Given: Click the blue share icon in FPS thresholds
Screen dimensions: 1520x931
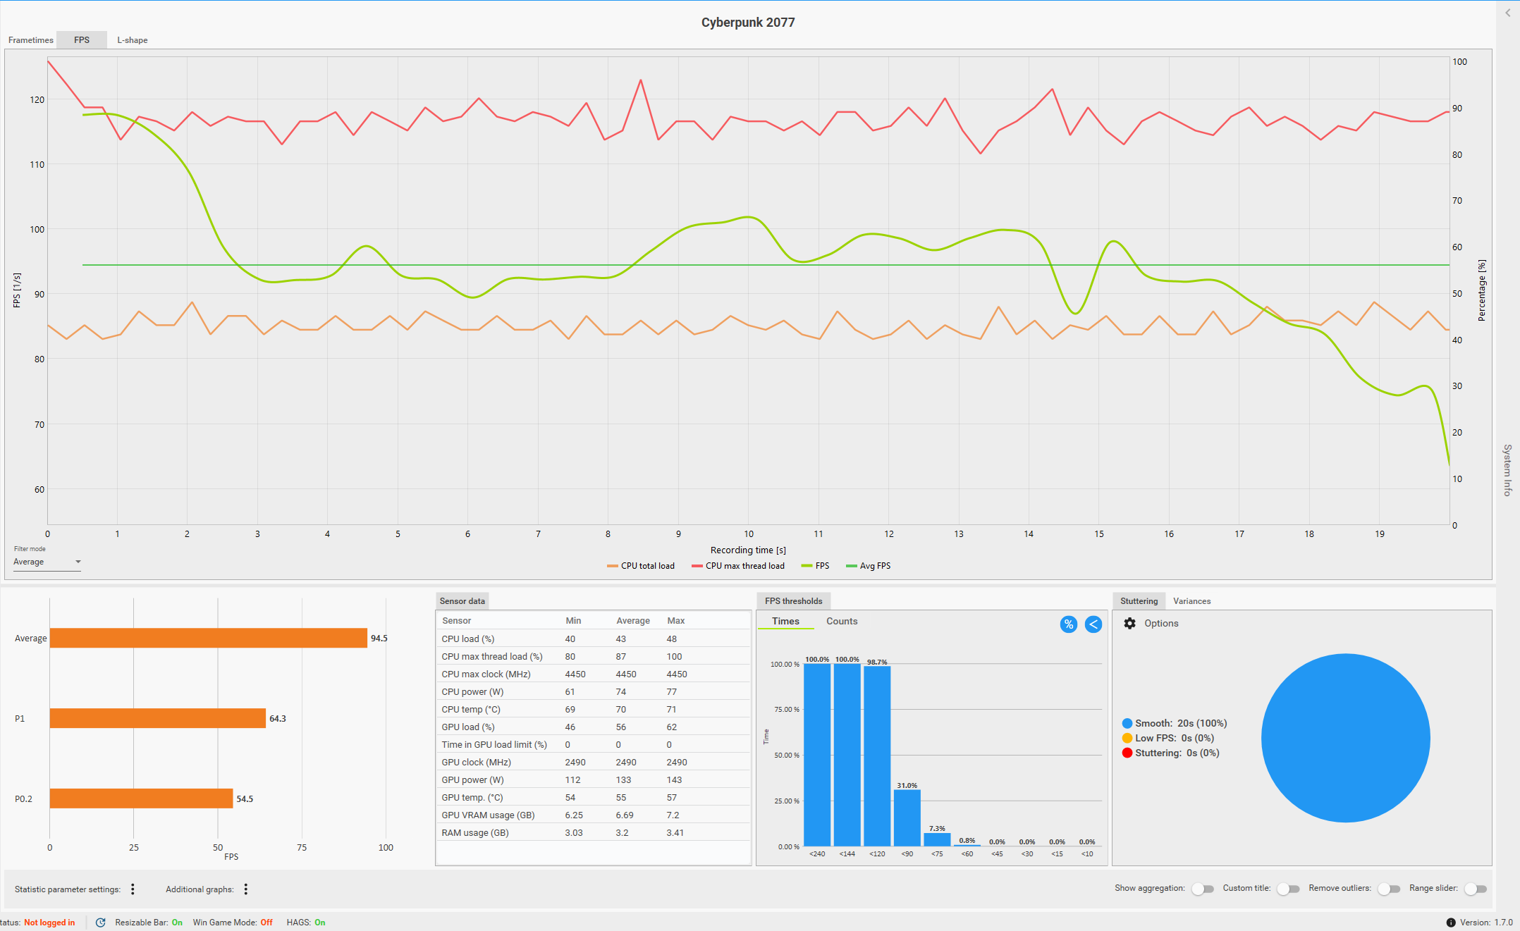Looking at the screenshot, I should click(x=1093, y=624).
